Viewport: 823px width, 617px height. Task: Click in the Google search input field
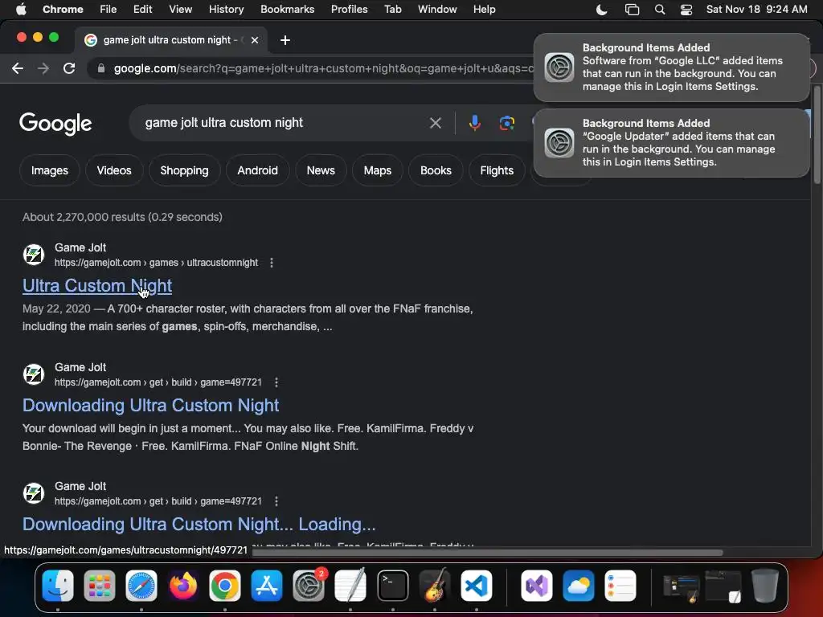(x=278, y=123)
